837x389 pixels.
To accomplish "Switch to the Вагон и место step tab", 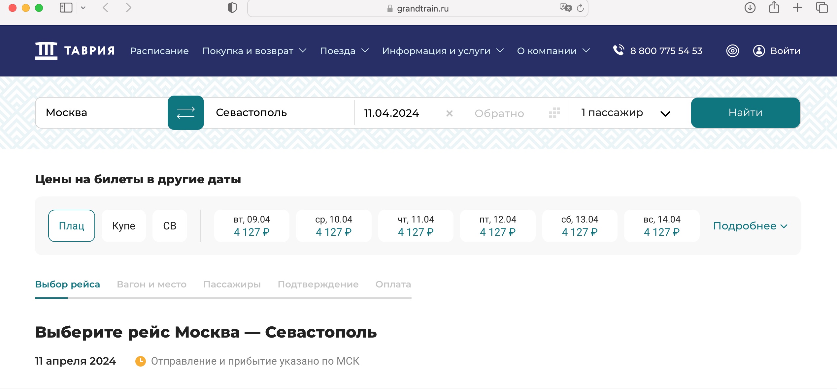I will pyautogui.click(x=151, y=284).
